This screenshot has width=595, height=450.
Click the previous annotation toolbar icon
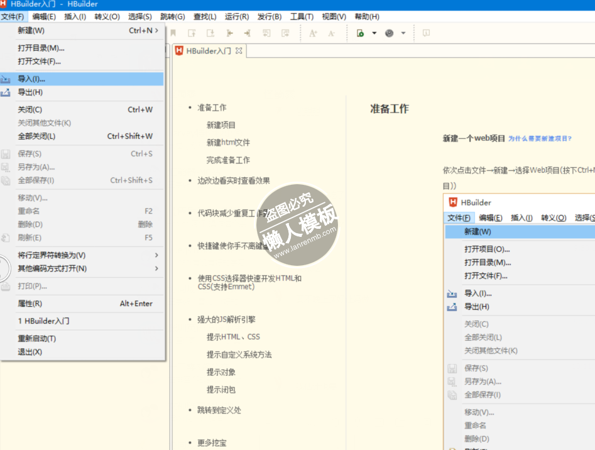point(192,33)
